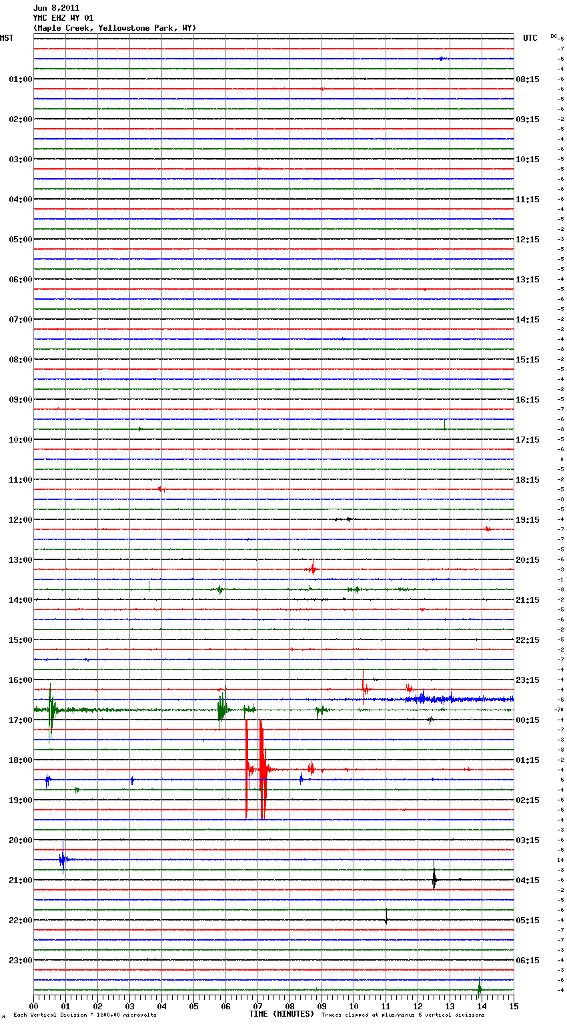
Task: Click the date text "Jun 8,2011"
Action: [x=56, y=8]
